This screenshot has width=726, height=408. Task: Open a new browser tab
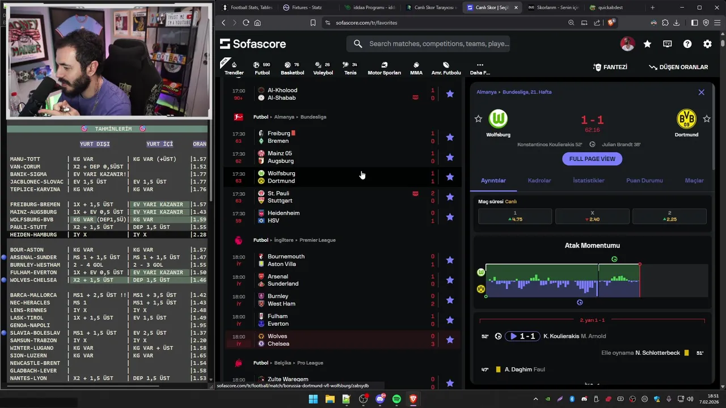tap(652, 7)
